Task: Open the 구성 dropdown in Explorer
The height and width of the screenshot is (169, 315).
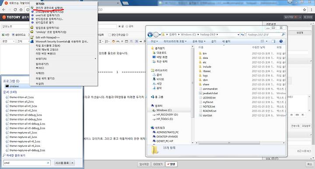Action: click(x=154, y=42)
